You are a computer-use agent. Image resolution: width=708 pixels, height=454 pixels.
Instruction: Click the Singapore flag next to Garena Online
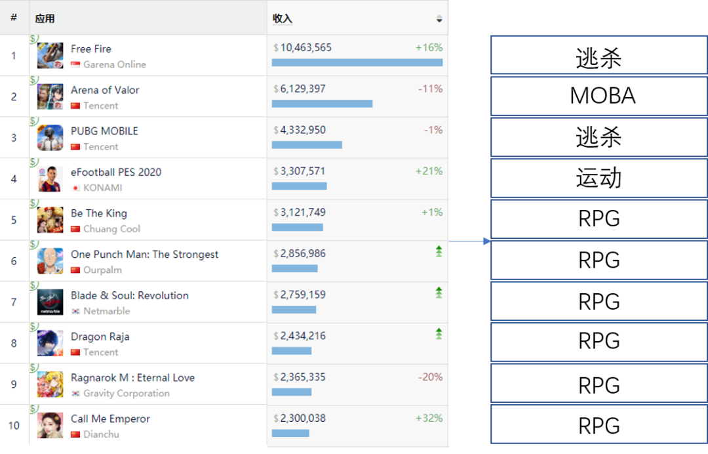tap(75, 64)
